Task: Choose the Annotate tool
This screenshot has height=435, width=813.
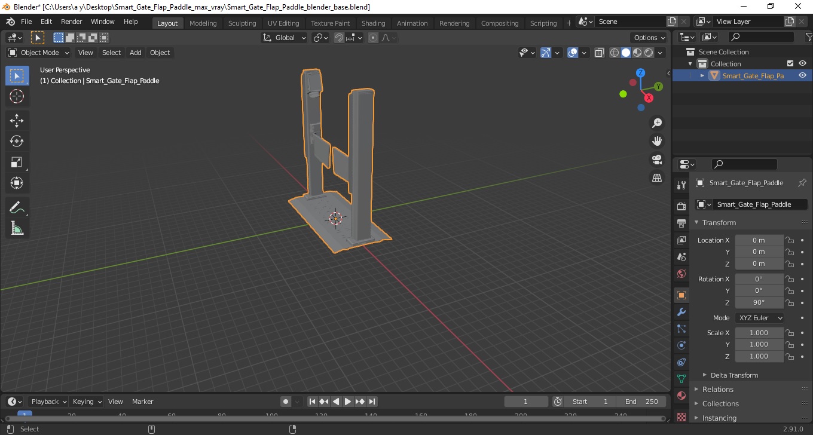Action: 17,207
